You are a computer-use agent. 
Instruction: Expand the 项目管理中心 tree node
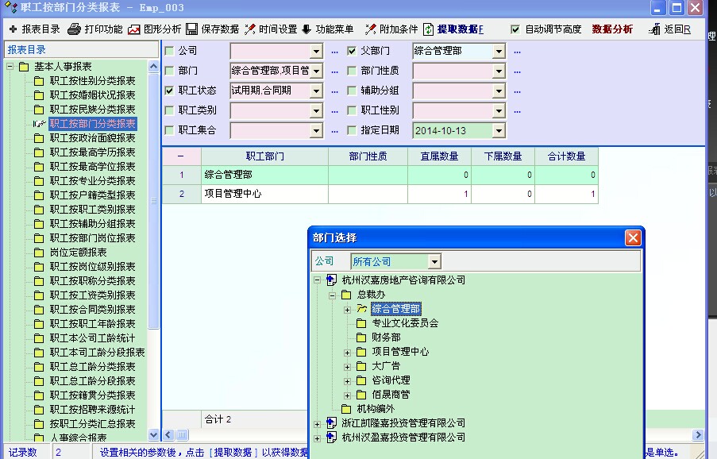[x=347, y=352]
